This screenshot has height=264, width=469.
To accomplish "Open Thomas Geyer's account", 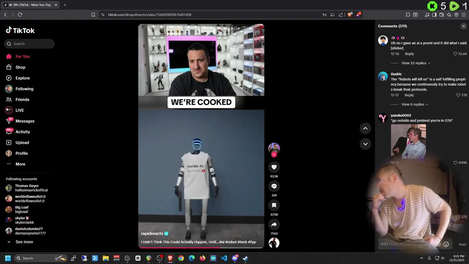I will click(26, 188).
